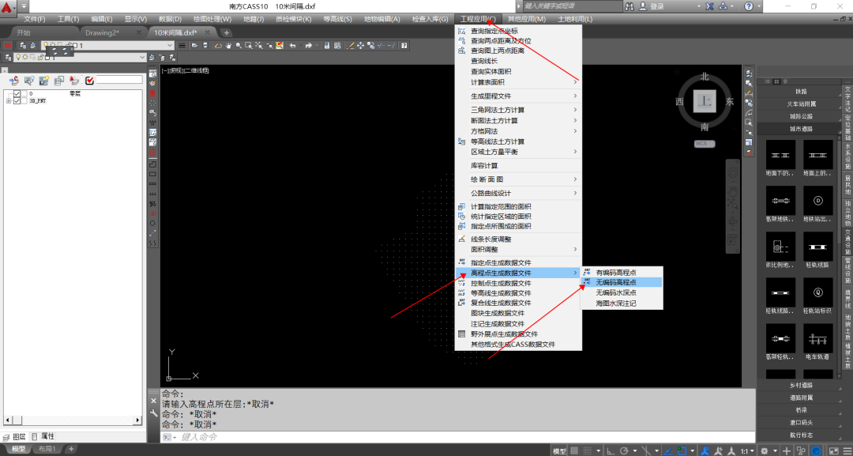Expand the 公路曲线设计 submenu
This screenshot has width=853, height=456.
(518, 193)
